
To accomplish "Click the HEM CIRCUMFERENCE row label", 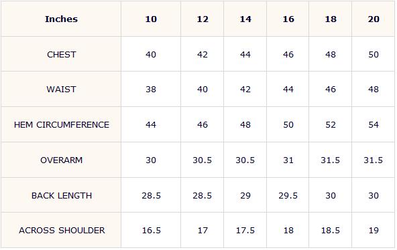I will coord(62,124).
